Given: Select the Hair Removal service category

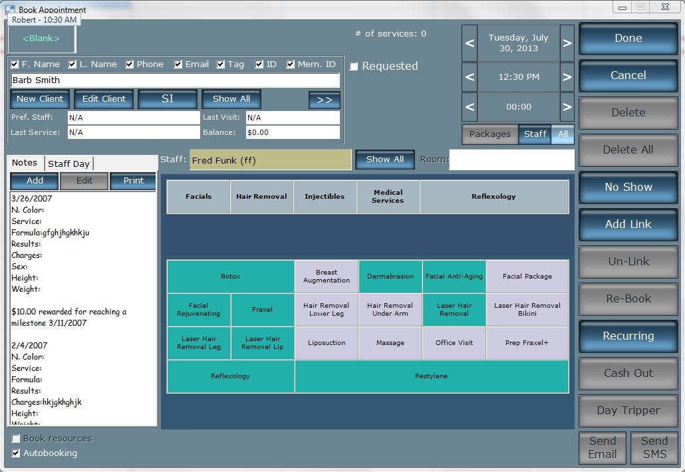Looking at the screenshot, I should click(261, 197).
